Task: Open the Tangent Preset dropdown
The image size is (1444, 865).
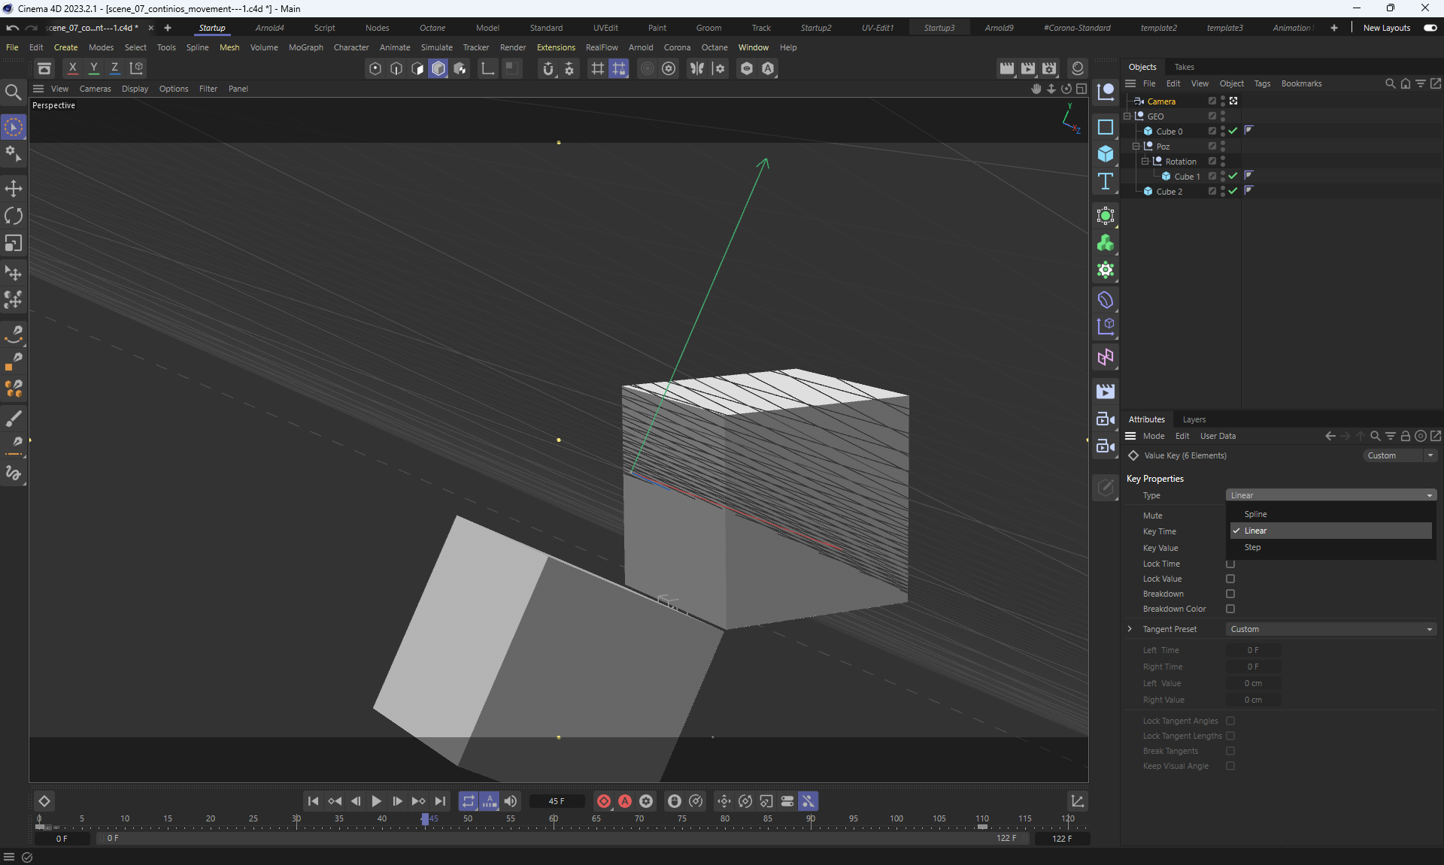Action: [x=1330, y=629]
